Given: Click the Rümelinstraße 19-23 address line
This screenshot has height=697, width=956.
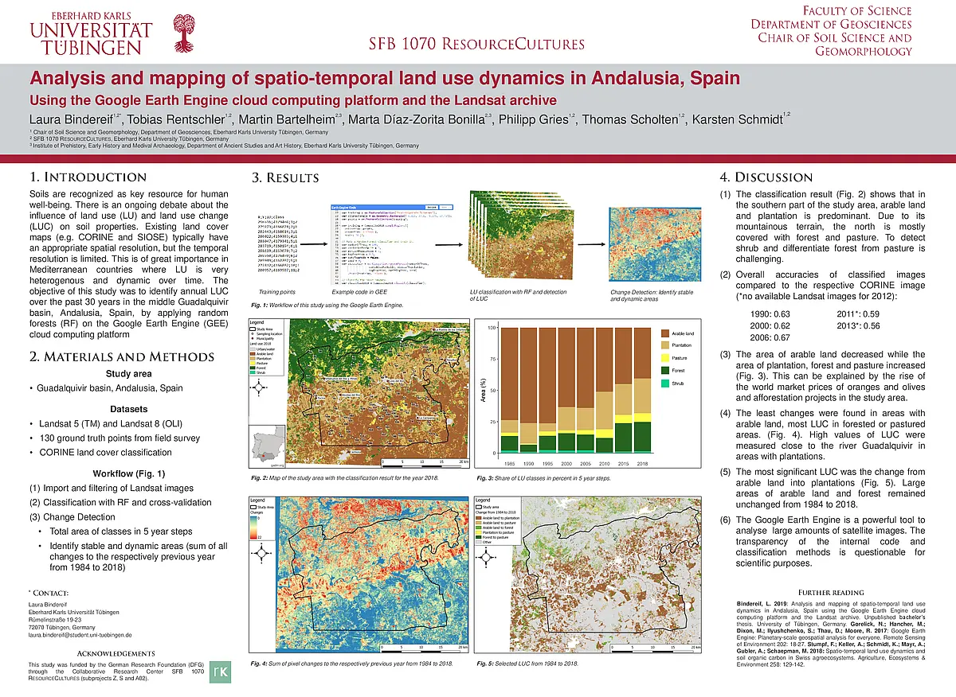Looking at the screenshot, I should click(x=55, y=621).
